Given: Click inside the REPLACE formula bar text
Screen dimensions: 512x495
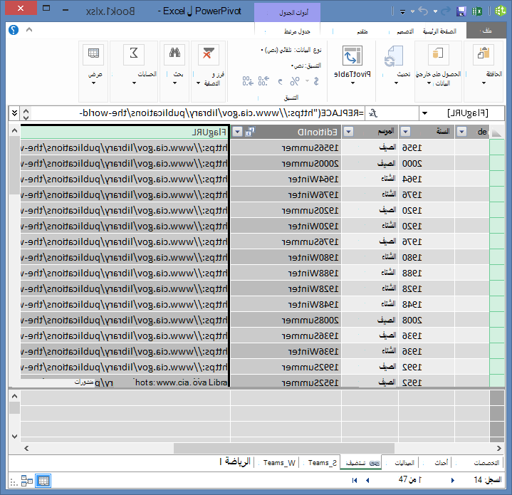Looking at the screenshot, I should coord(221,113).
